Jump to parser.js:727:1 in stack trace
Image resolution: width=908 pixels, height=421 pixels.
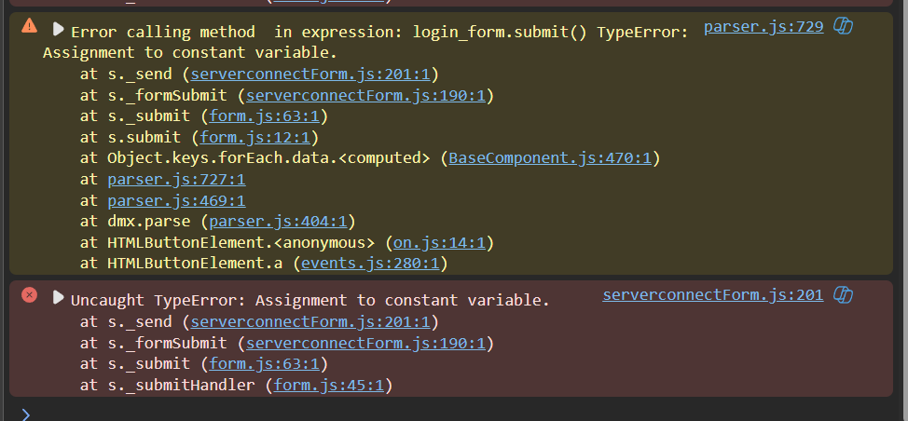tap(176, 180)
